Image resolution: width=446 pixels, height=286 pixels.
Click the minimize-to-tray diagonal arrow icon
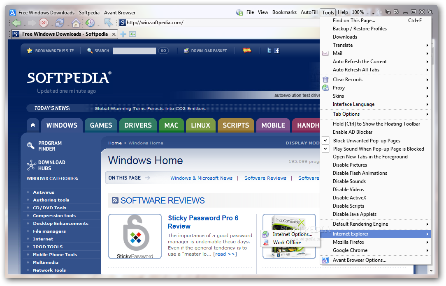point(430,12)
